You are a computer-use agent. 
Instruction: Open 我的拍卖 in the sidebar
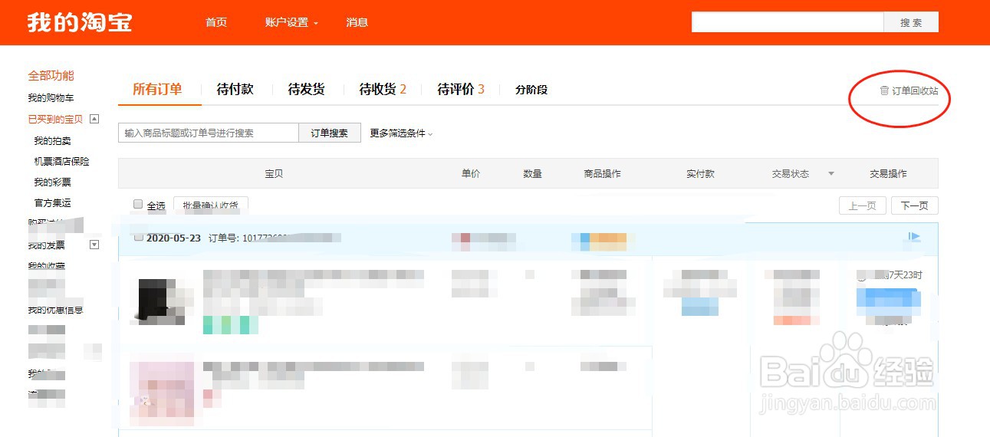[52, 141]
